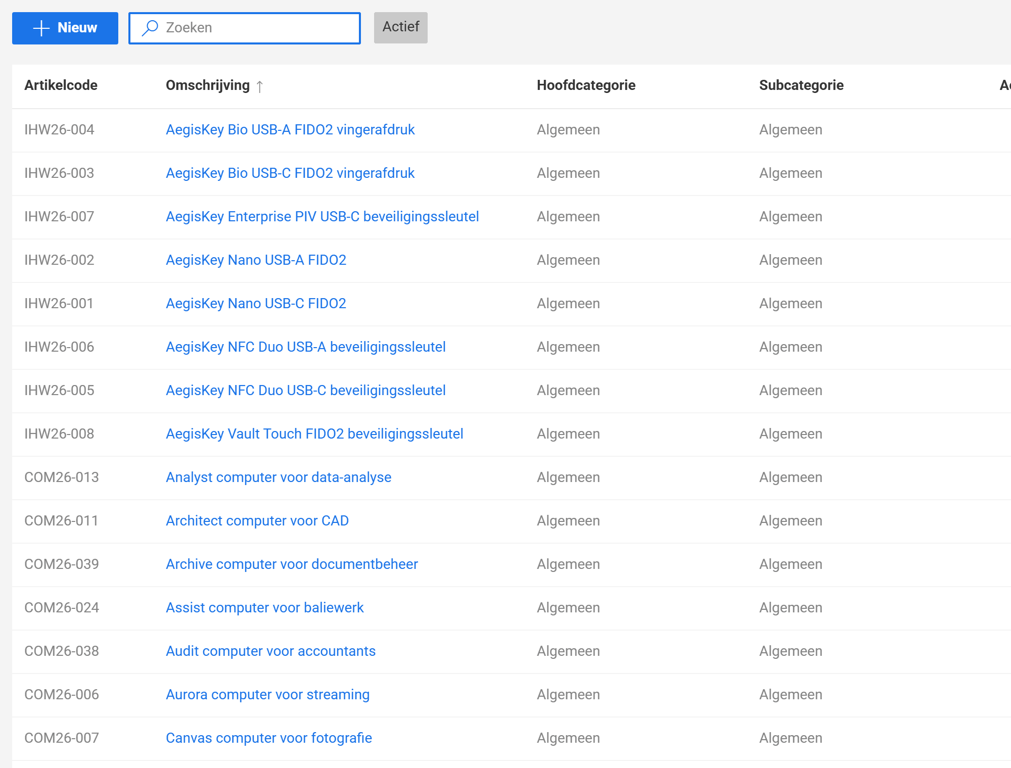Select article code IHW26-004

[x=59, y=130]
